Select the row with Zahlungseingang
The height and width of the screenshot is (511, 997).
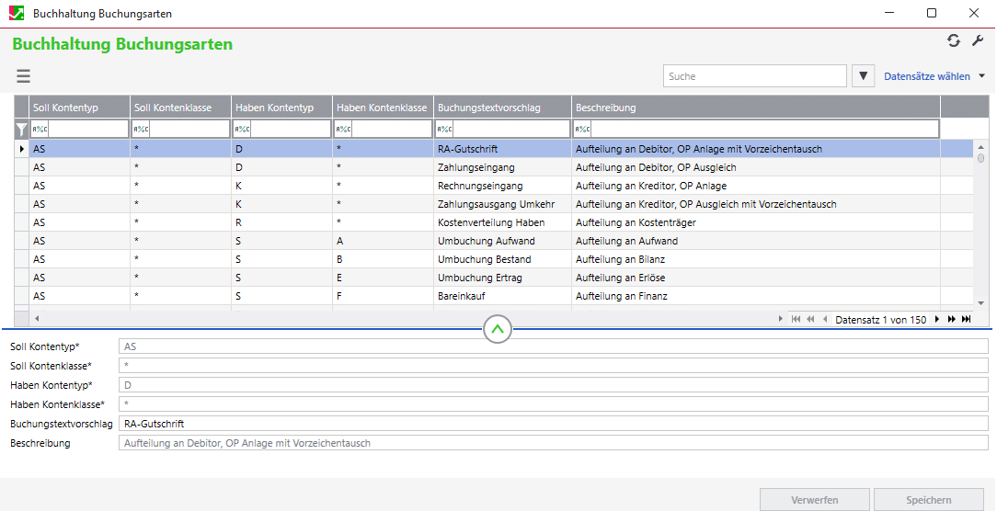(x=493, y=167)
